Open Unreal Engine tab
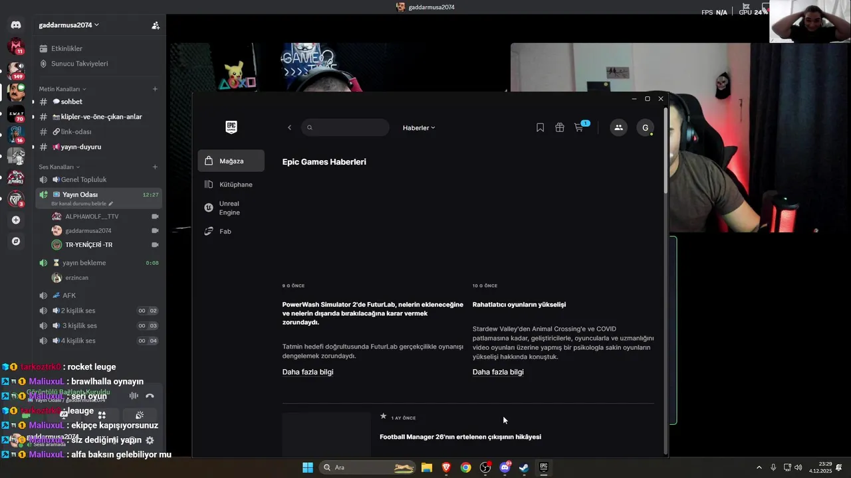Viewport: 851px width, 478px height. pyautogui.click(x=231, y=208)
